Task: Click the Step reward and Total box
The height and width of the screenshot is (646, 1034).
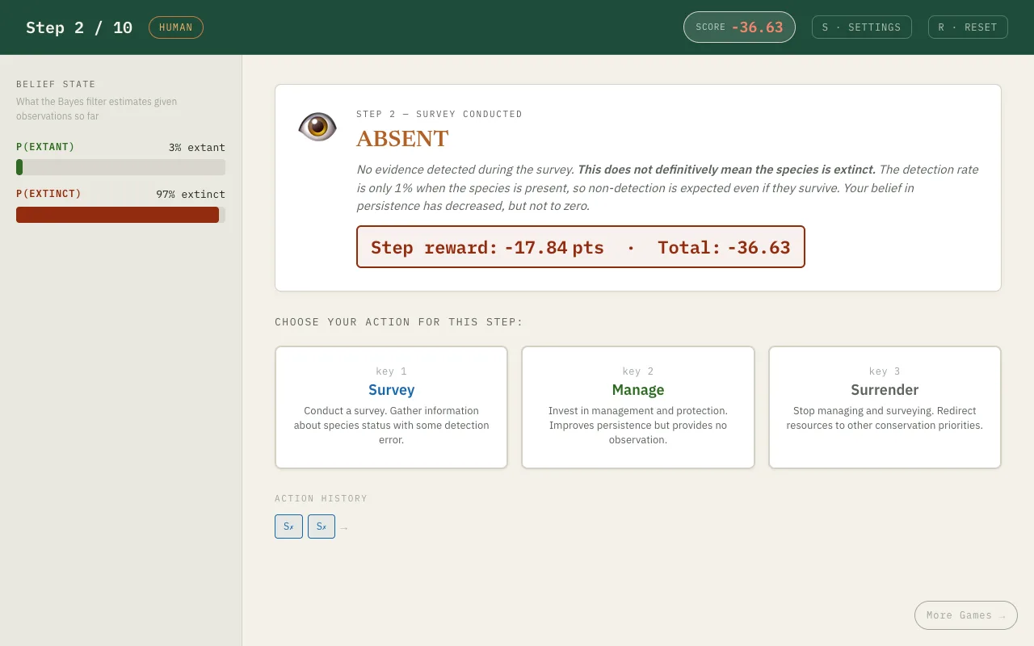Action: 581,247
